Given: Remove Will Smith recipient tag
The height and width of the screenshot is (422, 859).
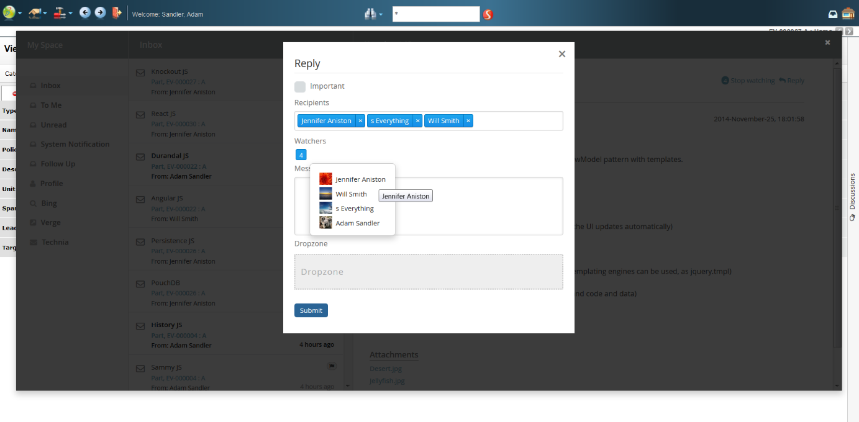Looking at the screenshot, I should click(x=468, y=121).
